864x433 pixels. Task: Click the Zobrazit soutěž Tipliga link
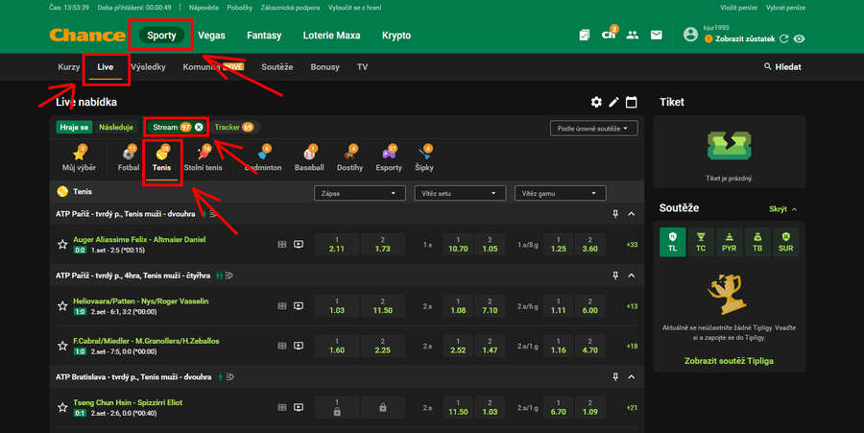729,361
